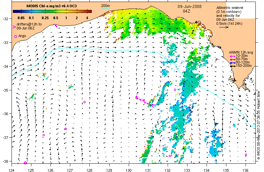Screen dimensions: 264x172
Task: Click the "Argo" legend label
Action: click(x=22, y=36)
